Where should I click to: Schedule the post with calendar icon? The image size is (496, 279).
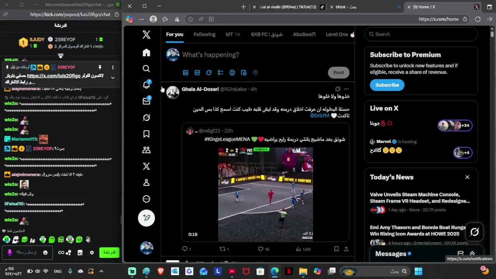click(244, 72)
